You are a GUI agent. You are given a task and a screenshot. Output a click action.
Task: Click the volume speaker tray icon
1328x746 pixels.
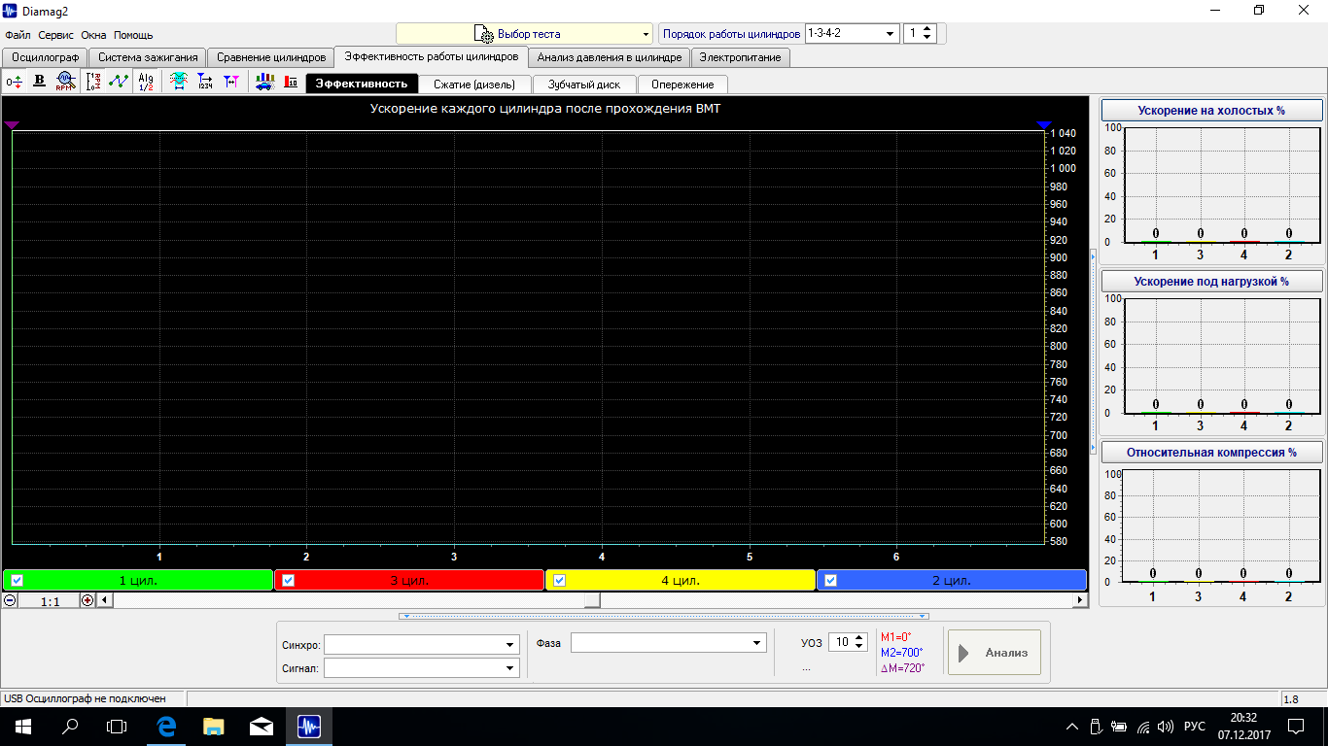tap(1166, 726)
